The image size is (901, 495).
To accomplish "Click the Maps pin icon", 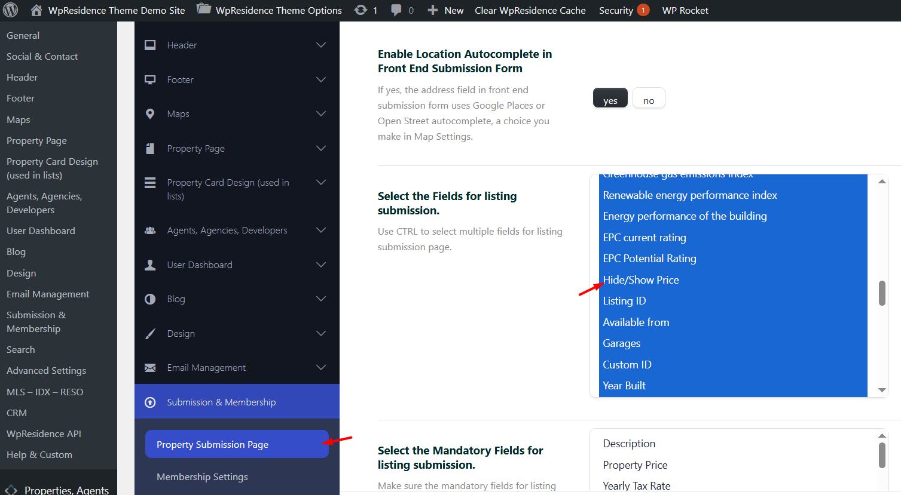I will click(150, 114).
